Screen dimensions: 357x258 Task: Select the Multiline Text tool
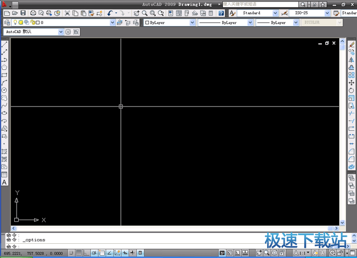click(x=4, y=182)
